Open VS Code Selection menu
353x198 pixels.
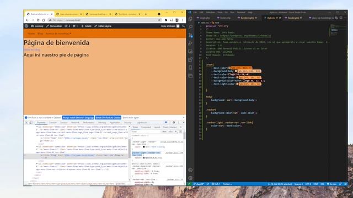(x=210, y=12)
